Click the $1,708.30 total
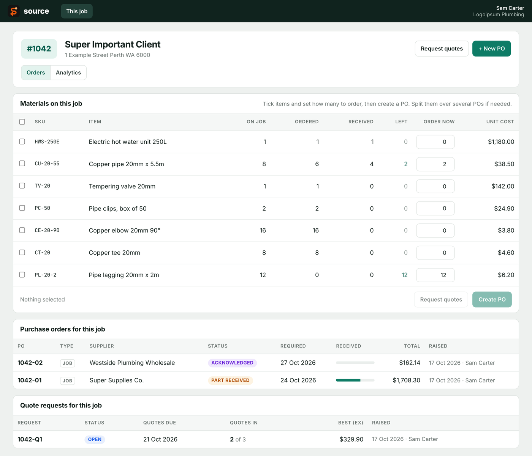This screenshot has height=456, width=532. pyautogui.click(x=407, y=380)
